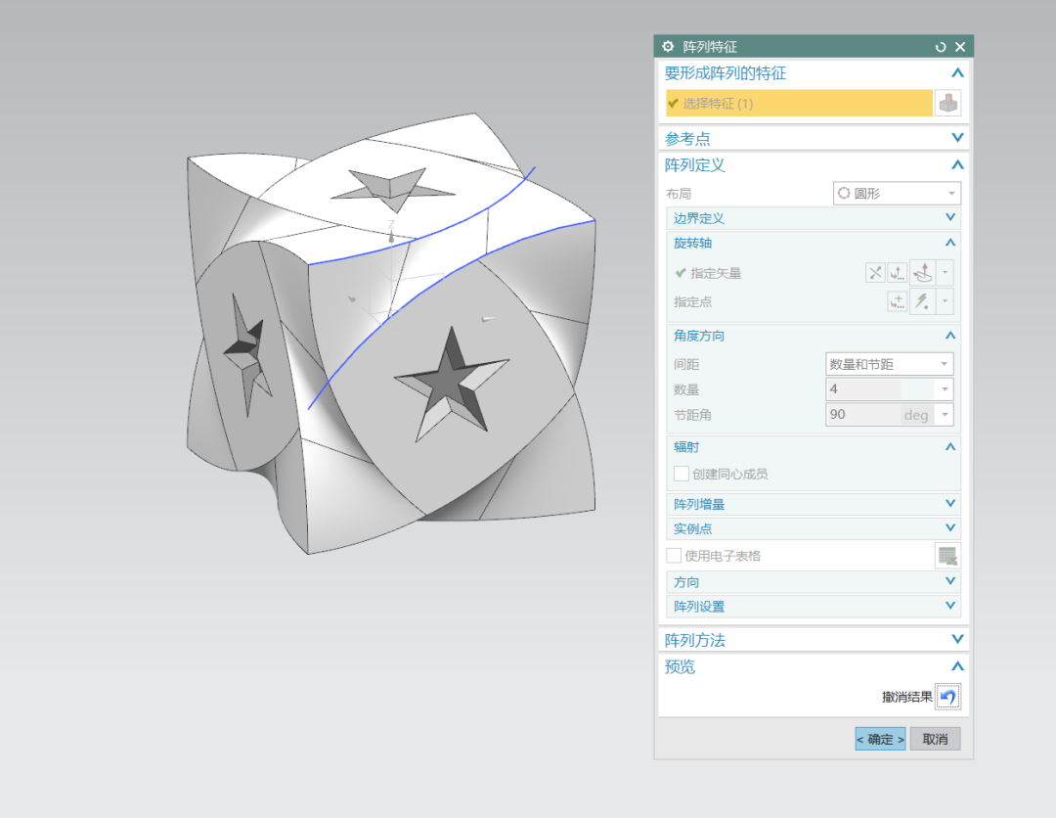The image size is (1056, 818).
Task: Open the vector dialog icon next to 指定矢量
Action: pos(898,273)
